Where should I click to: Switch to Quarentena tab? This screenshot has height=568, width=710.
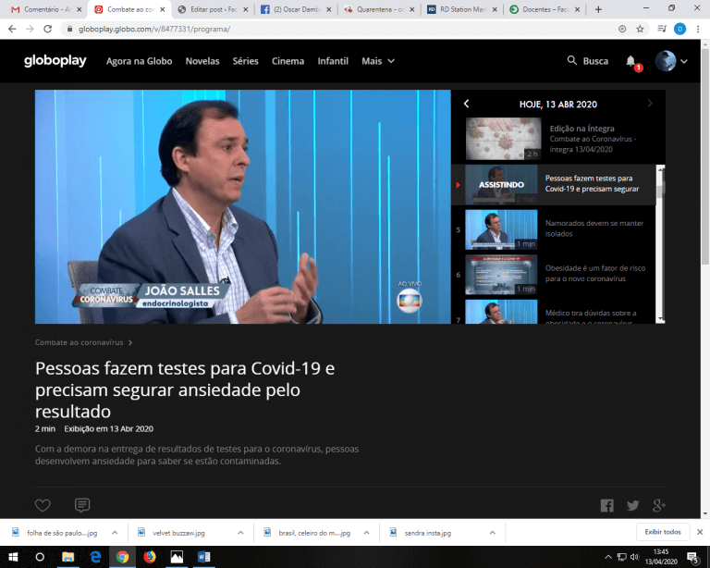pos(379,9)
